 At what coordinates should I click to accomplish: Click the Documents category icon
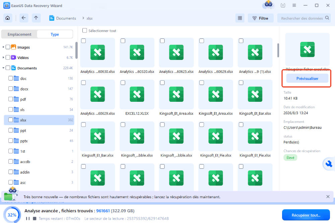click(x=13, y=68)
